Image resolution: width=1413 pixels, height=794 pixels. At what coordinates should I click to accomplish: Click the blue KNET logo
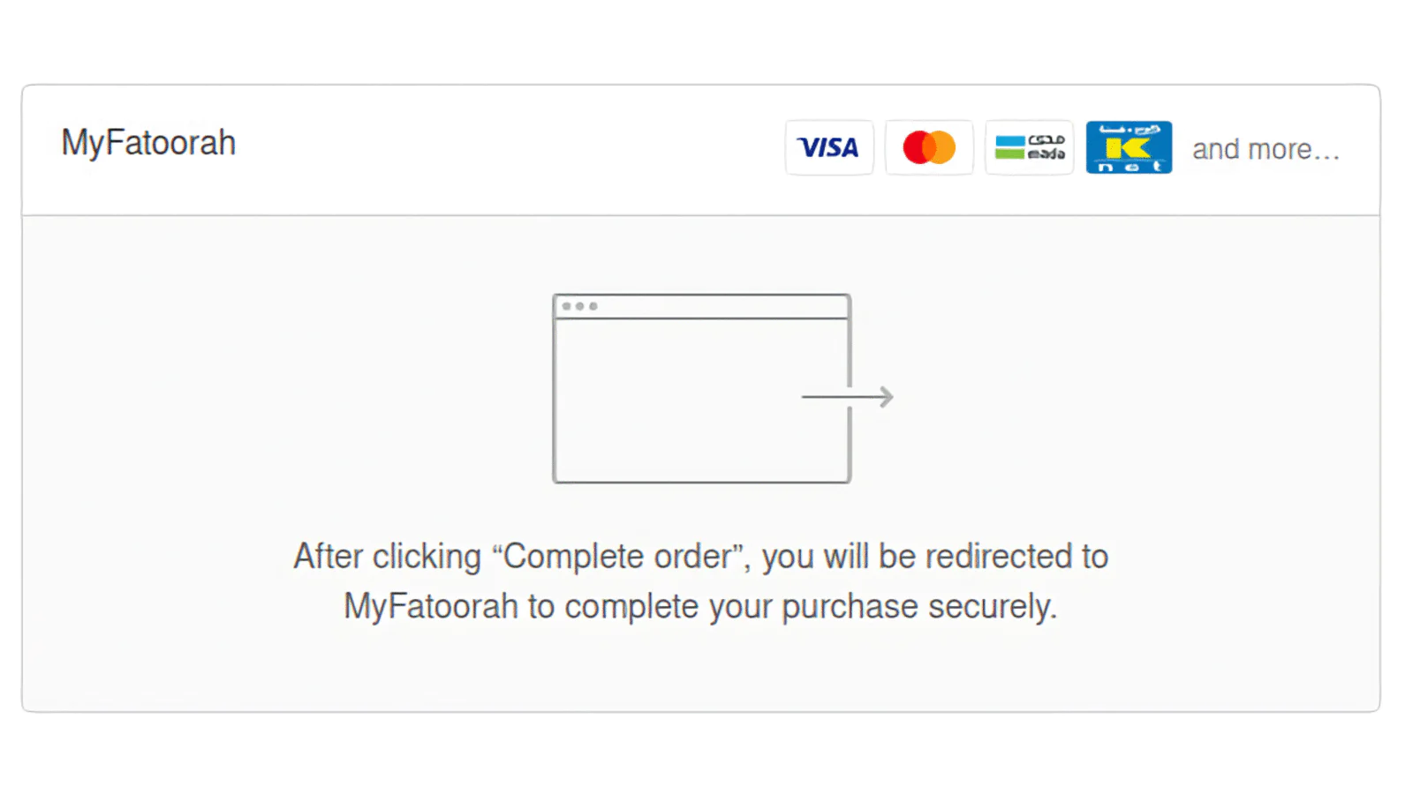1129,147
